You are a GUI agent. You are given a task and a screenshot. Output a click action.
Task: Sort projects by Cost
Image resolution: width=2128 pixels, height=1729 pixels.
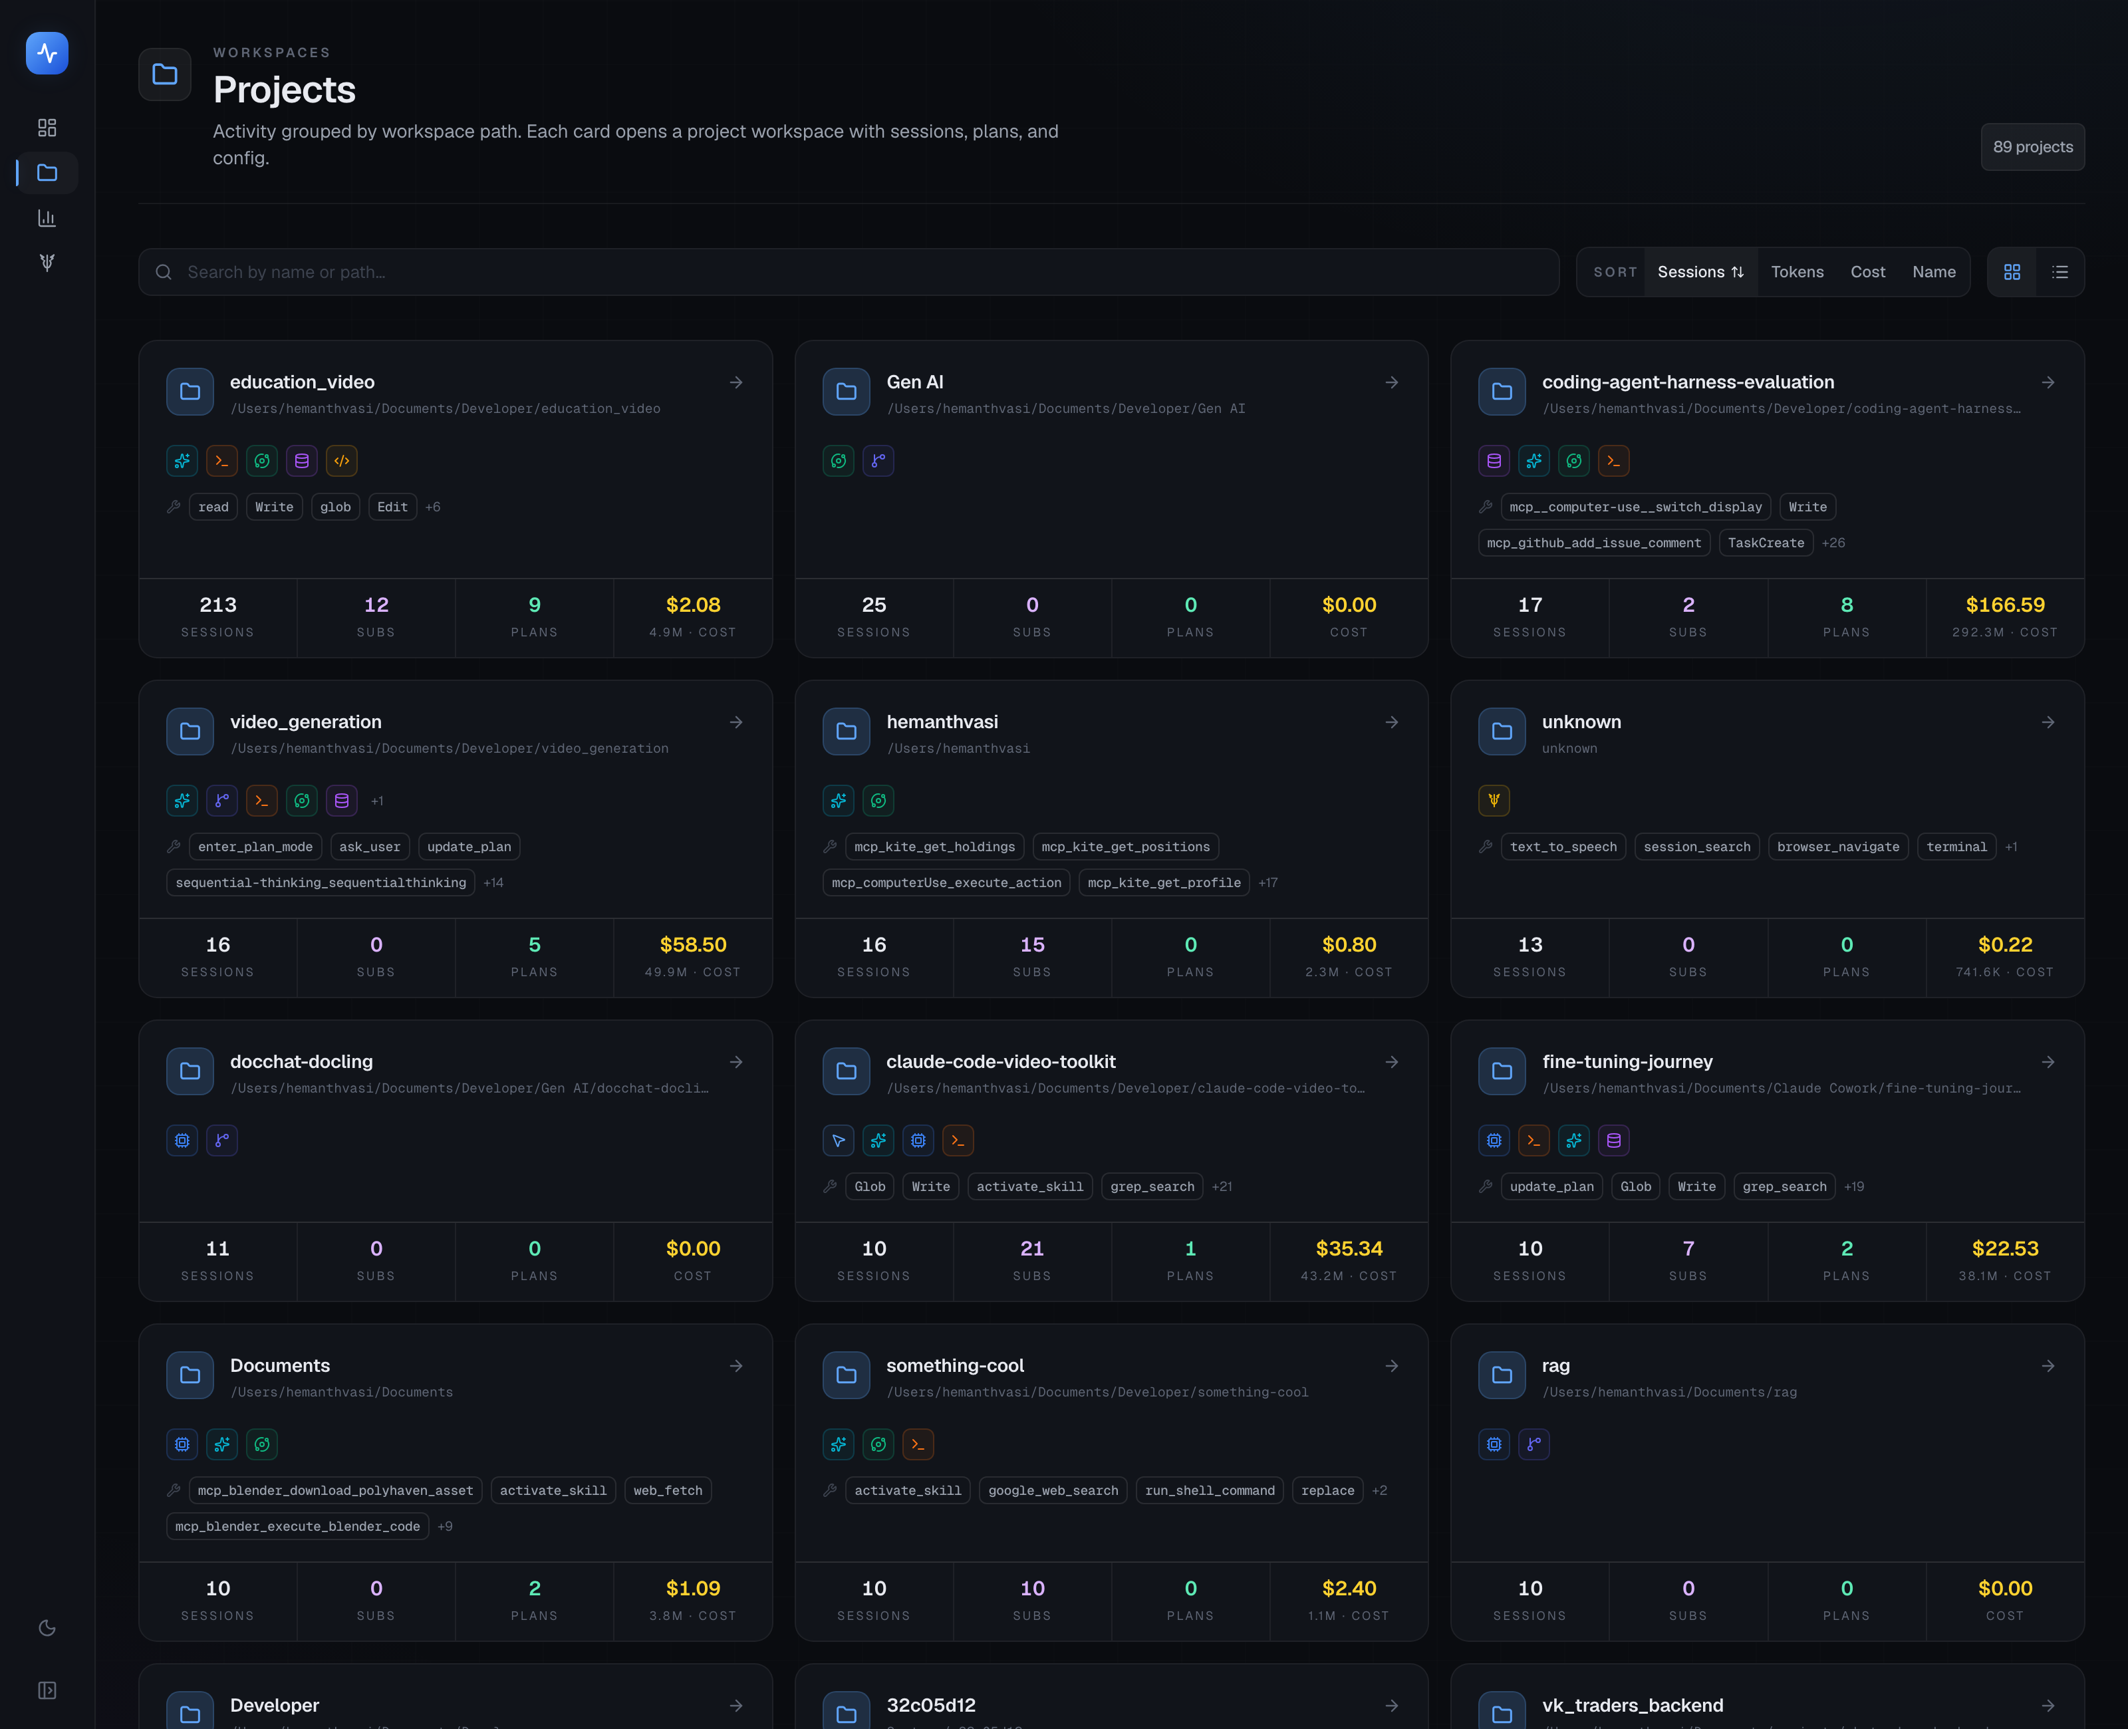point(1867,272)
